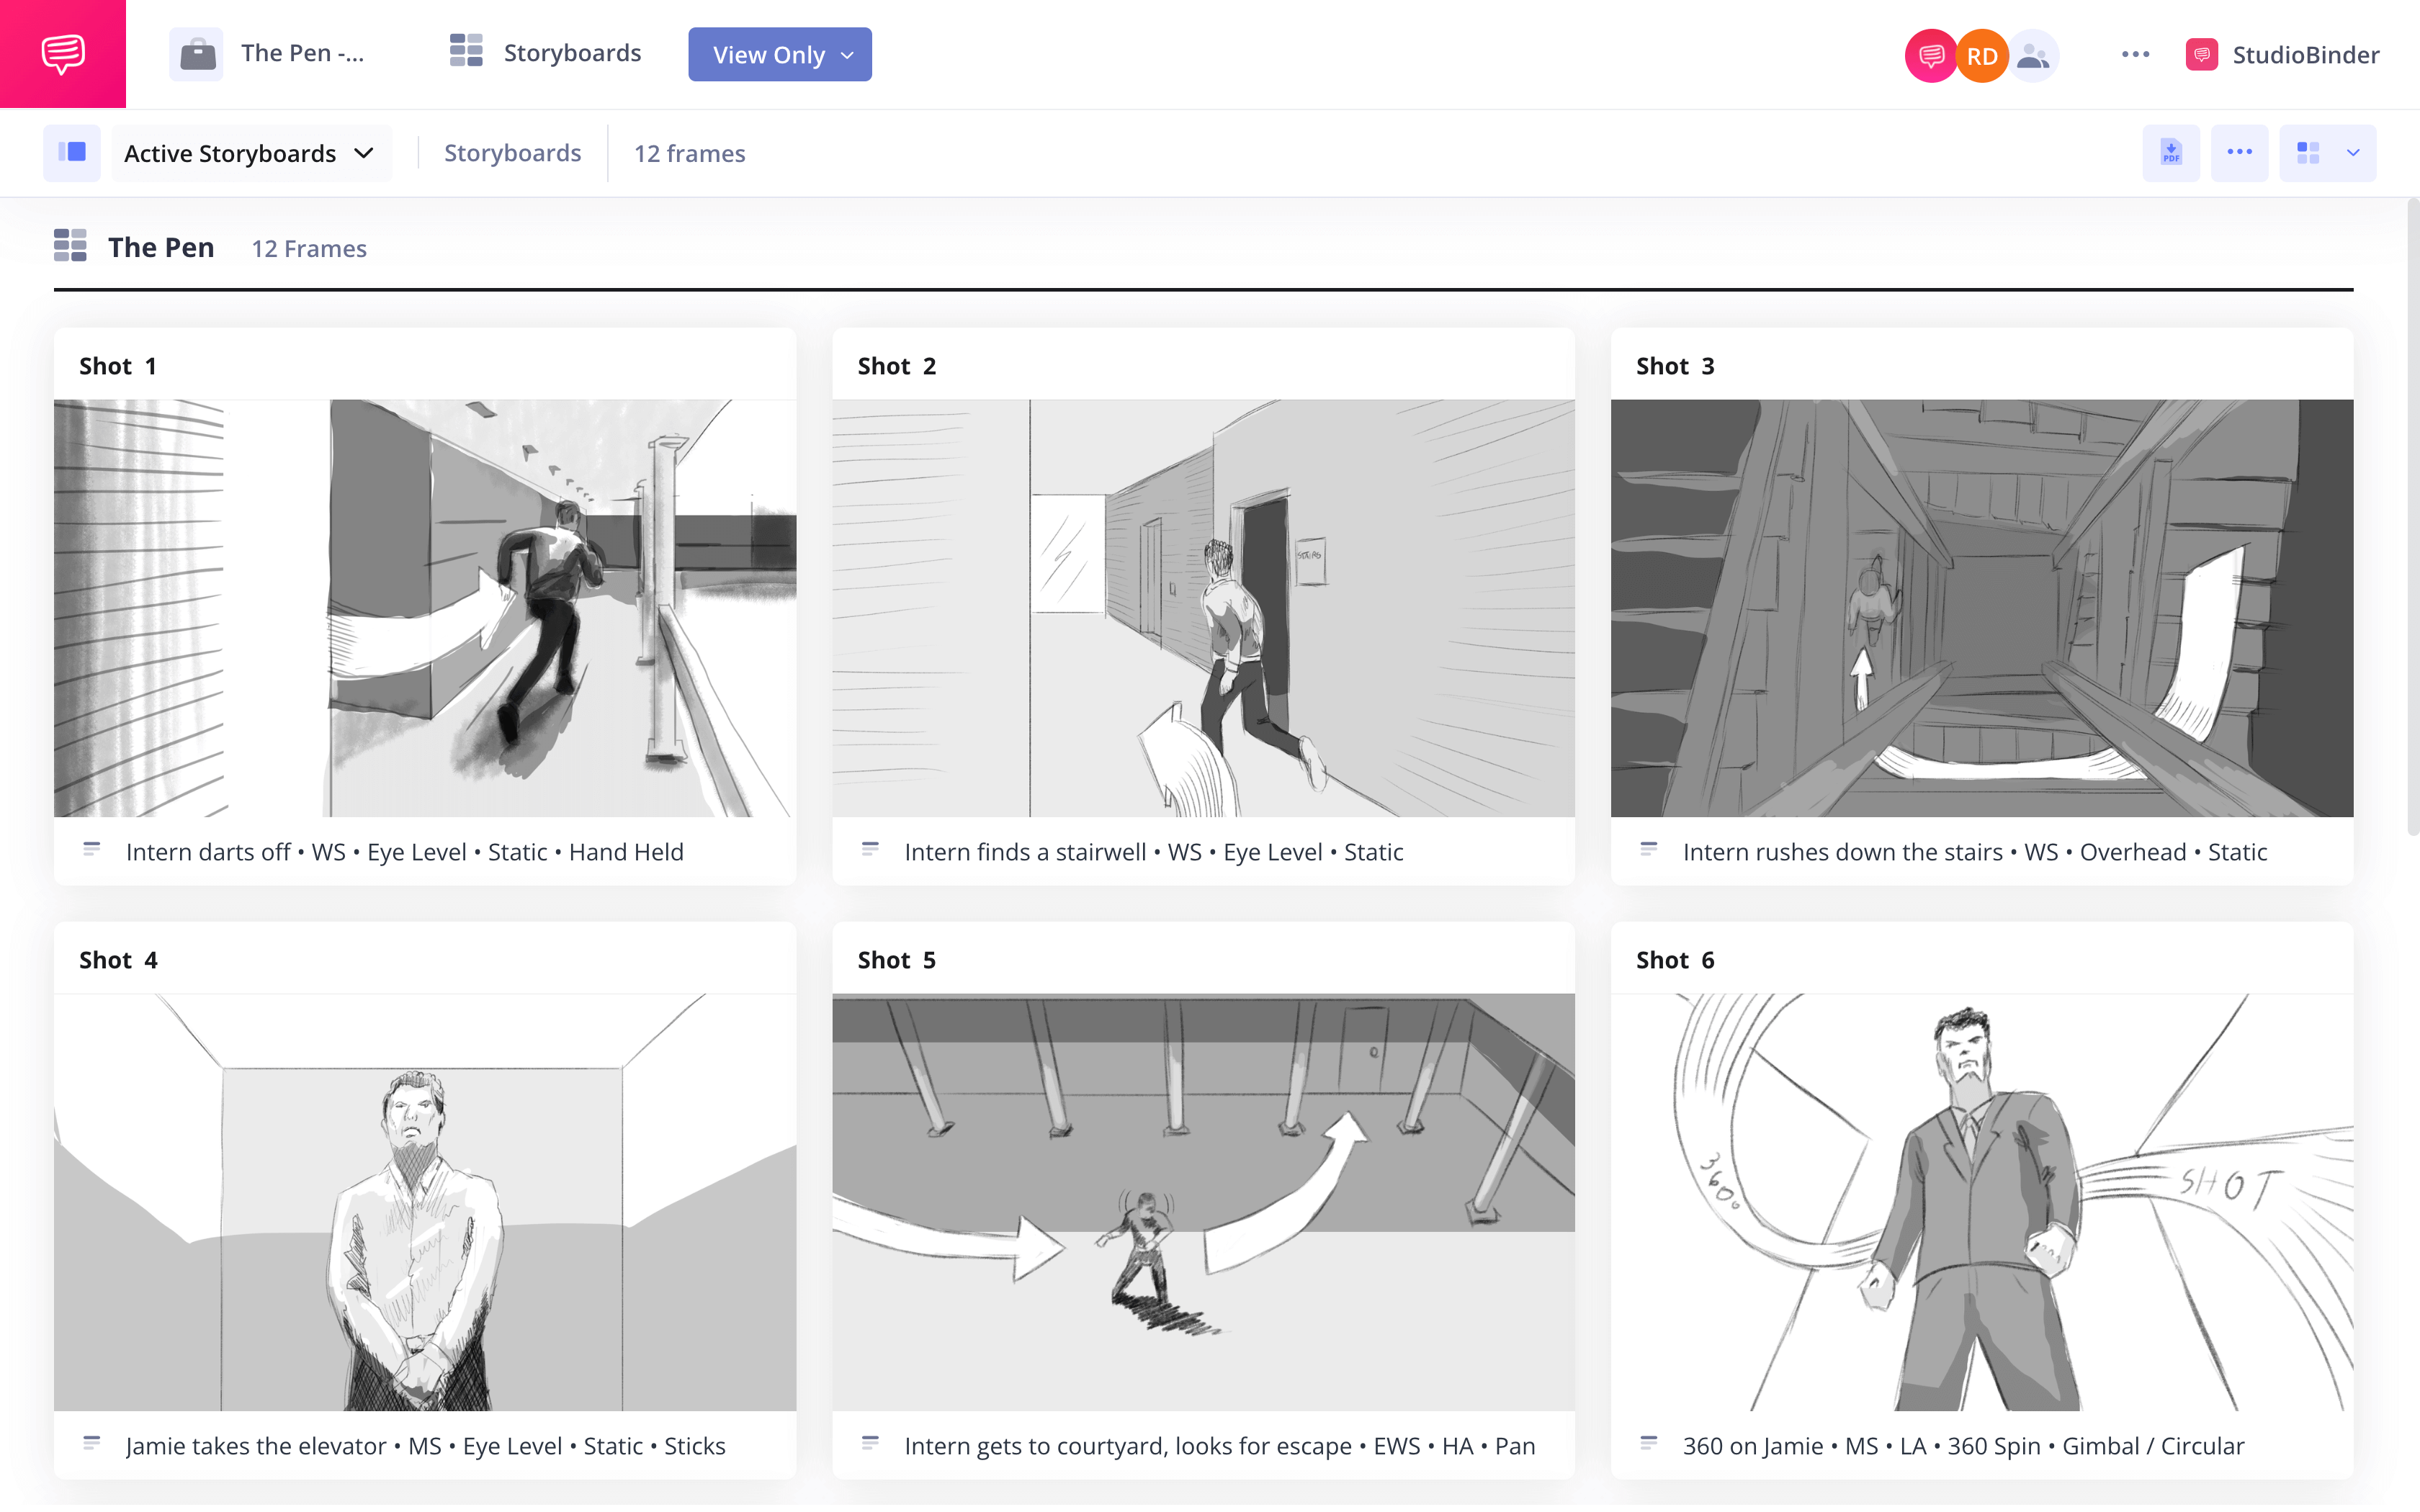Click the RD user avatar
The image size is (2420, 1512).
pyautogui.click(x=1981, y=55)
